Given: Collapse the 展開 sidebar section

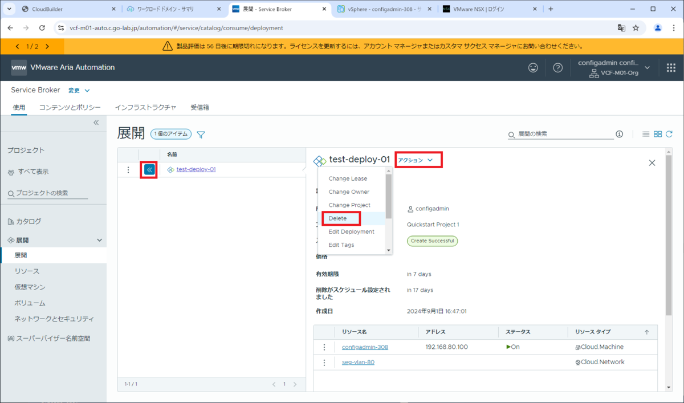Looking at the screenshot, I should [x=99, y=241].
